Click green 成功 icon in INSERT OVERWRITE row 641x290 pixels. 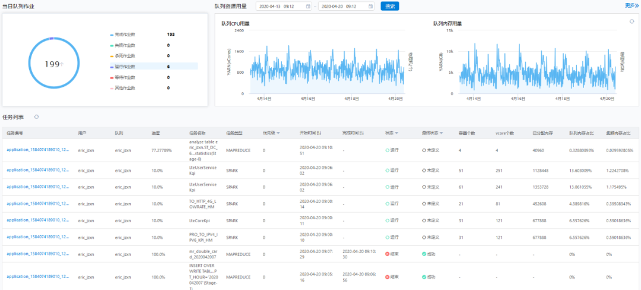pos(424,277)
